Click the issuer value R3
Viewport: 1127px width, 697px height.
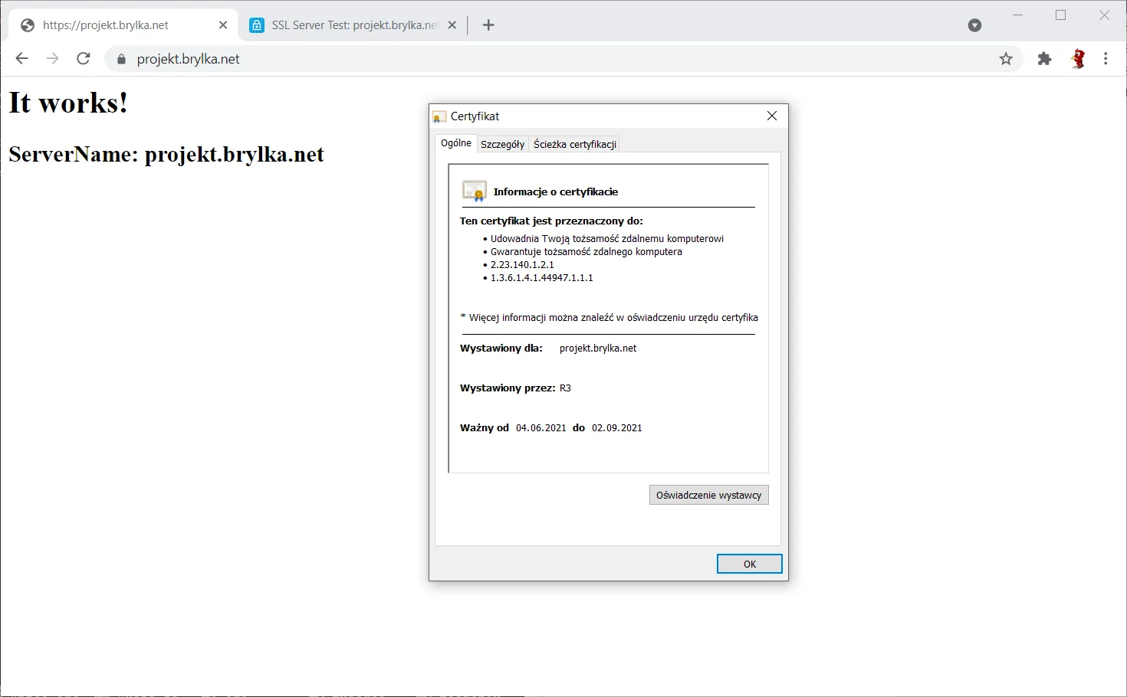(565, 388)
